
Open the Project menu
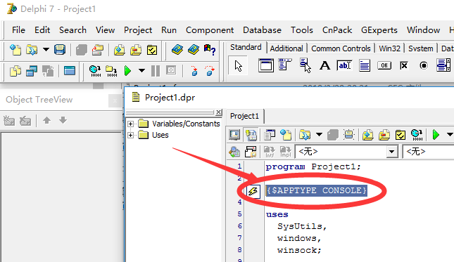click(138, 30)
